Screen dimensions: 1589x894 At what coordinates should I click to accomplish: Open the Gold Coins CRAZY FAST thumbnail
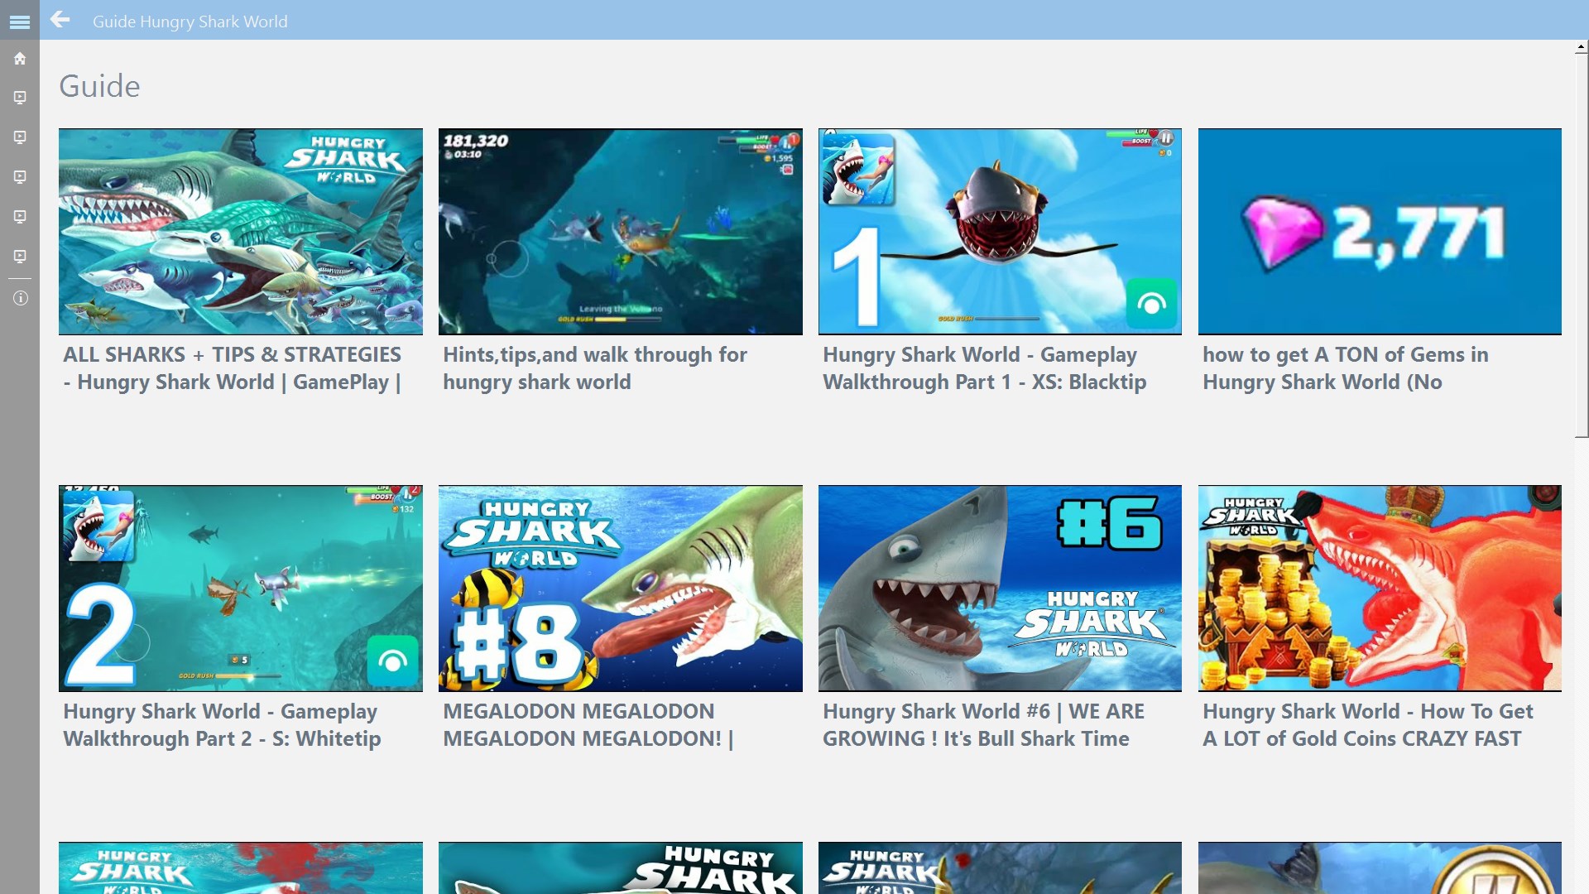point(1379,589)
